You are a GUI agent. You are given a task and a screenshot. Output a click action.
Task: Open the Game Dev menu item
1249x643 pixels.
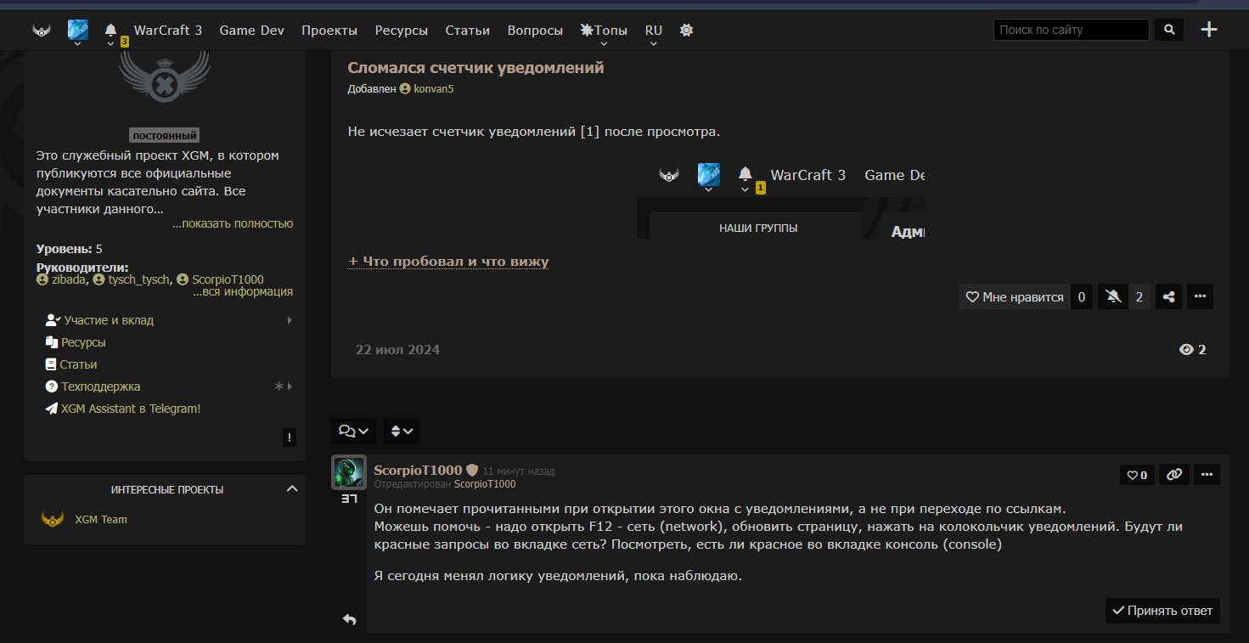click(x=251, y=30)
